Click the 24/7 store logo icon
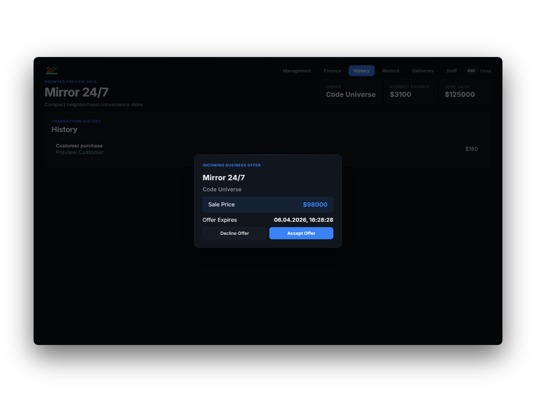This screenshot has width=536, height=402. (x=52, y=71)
